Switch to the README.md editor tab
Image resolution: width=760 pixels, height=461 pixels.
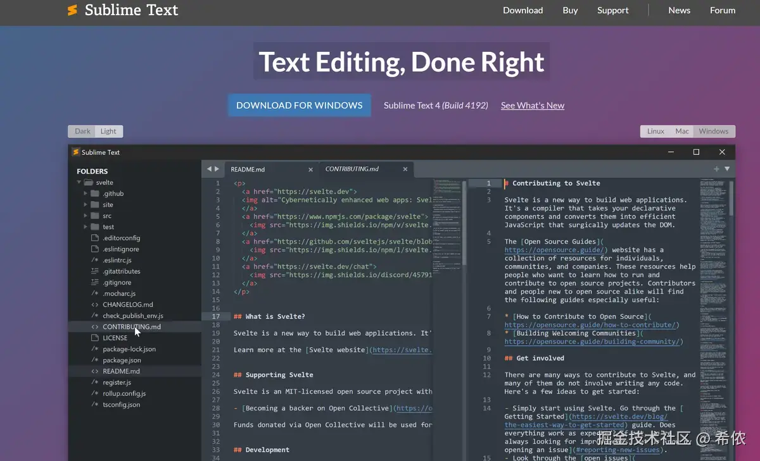click(x=270, y=169)
